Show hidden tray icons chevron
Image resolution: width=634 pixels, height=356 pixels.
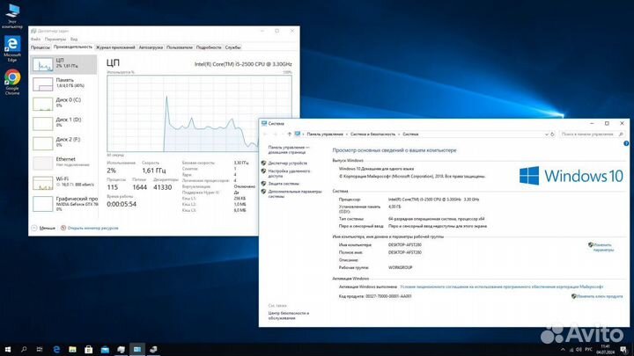click(x=563, y=350)
